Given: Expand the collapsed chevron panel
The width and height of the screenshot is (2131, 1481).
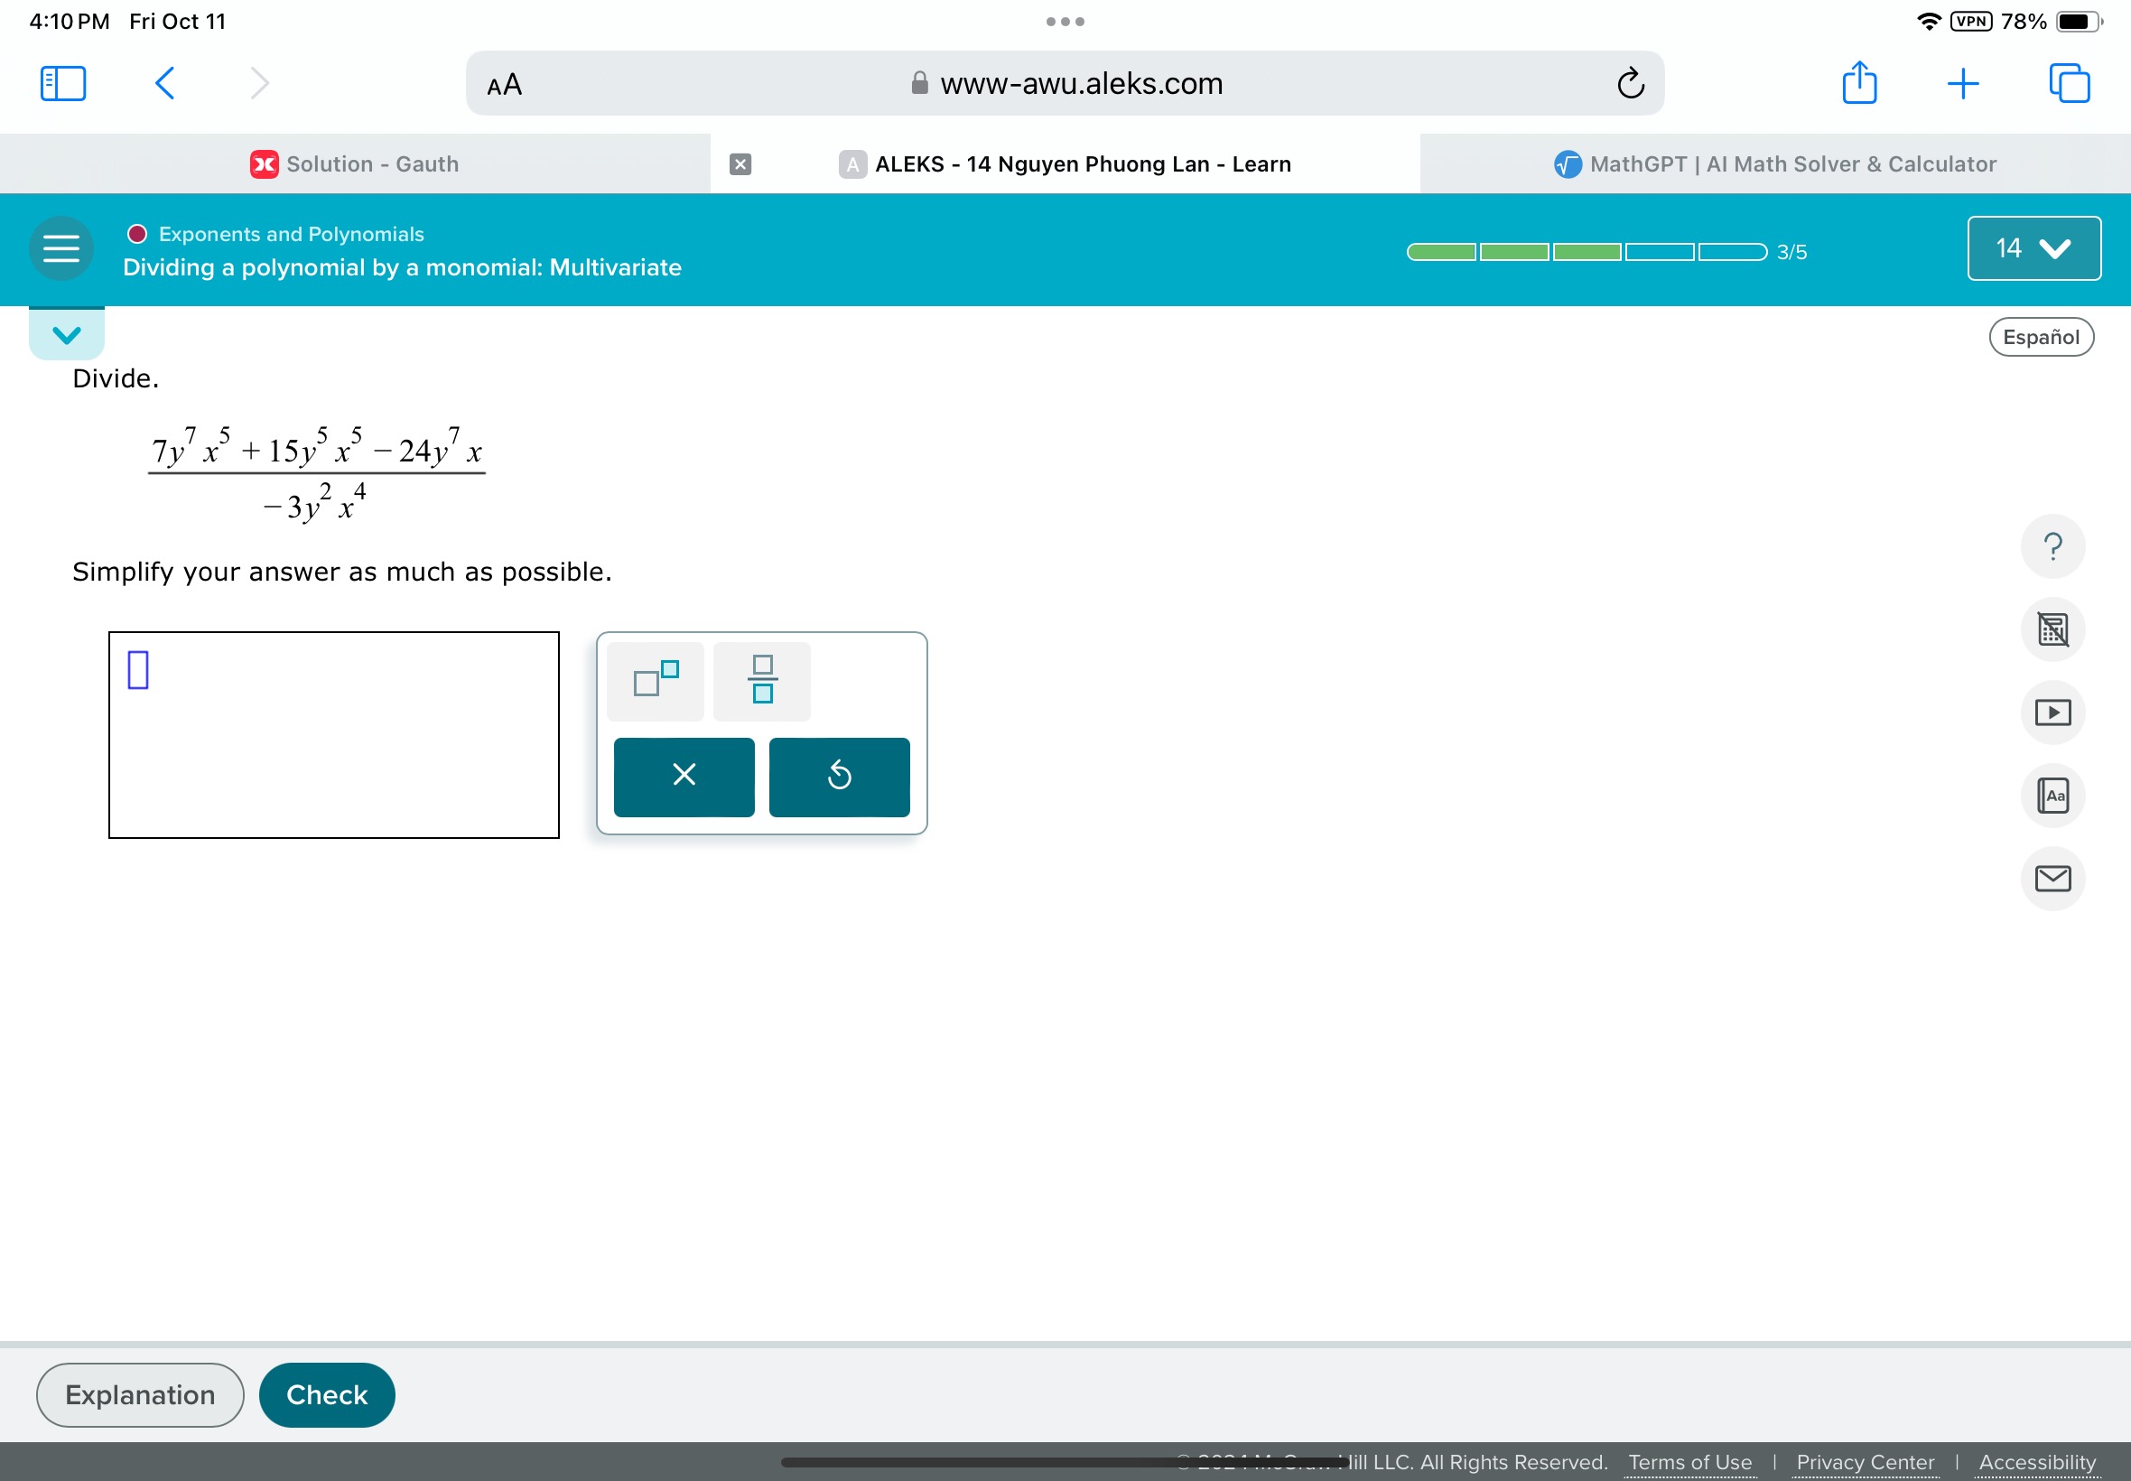Looking at the screenshot, I should click(x=67, y=334).
